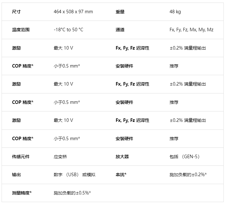
Task: Select the Fx, Fy, Fz, Mx, My, Mz value
Action: click(x=191, y=30)
